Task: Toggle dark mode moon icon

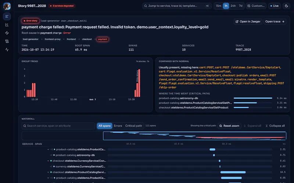Action: [x=286, y=6]
